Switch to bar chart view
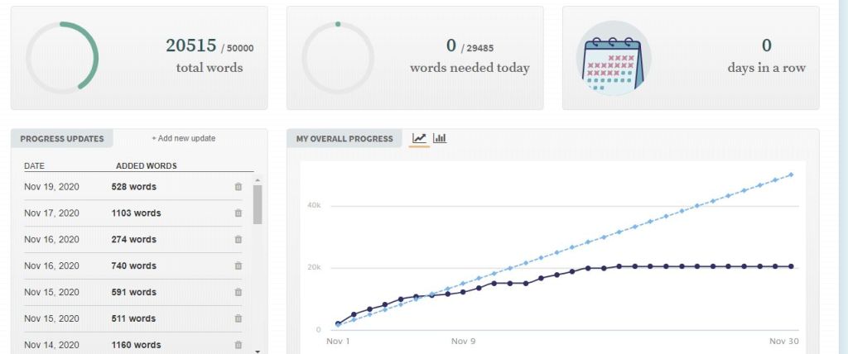Image resolution: width=848 pixels, height=354 pixels. click(440, 138)
